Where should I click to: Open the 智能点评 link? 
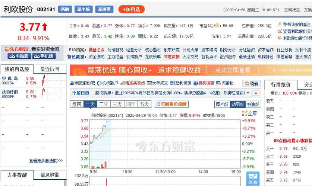coord(209,57)
